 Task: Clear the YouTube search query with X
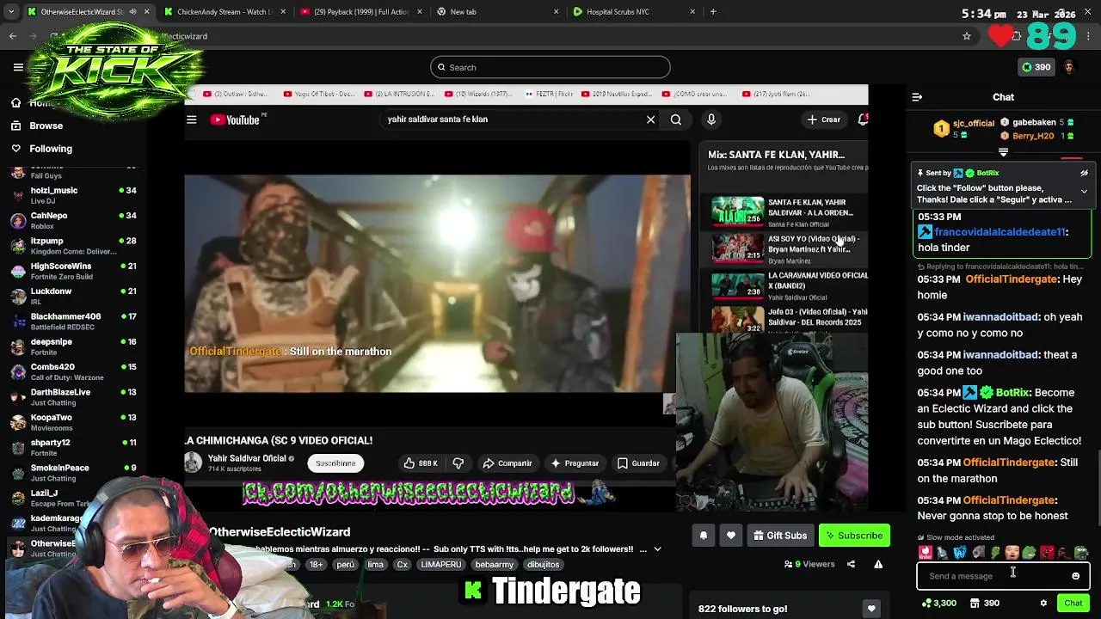click(x=650, y=120)
